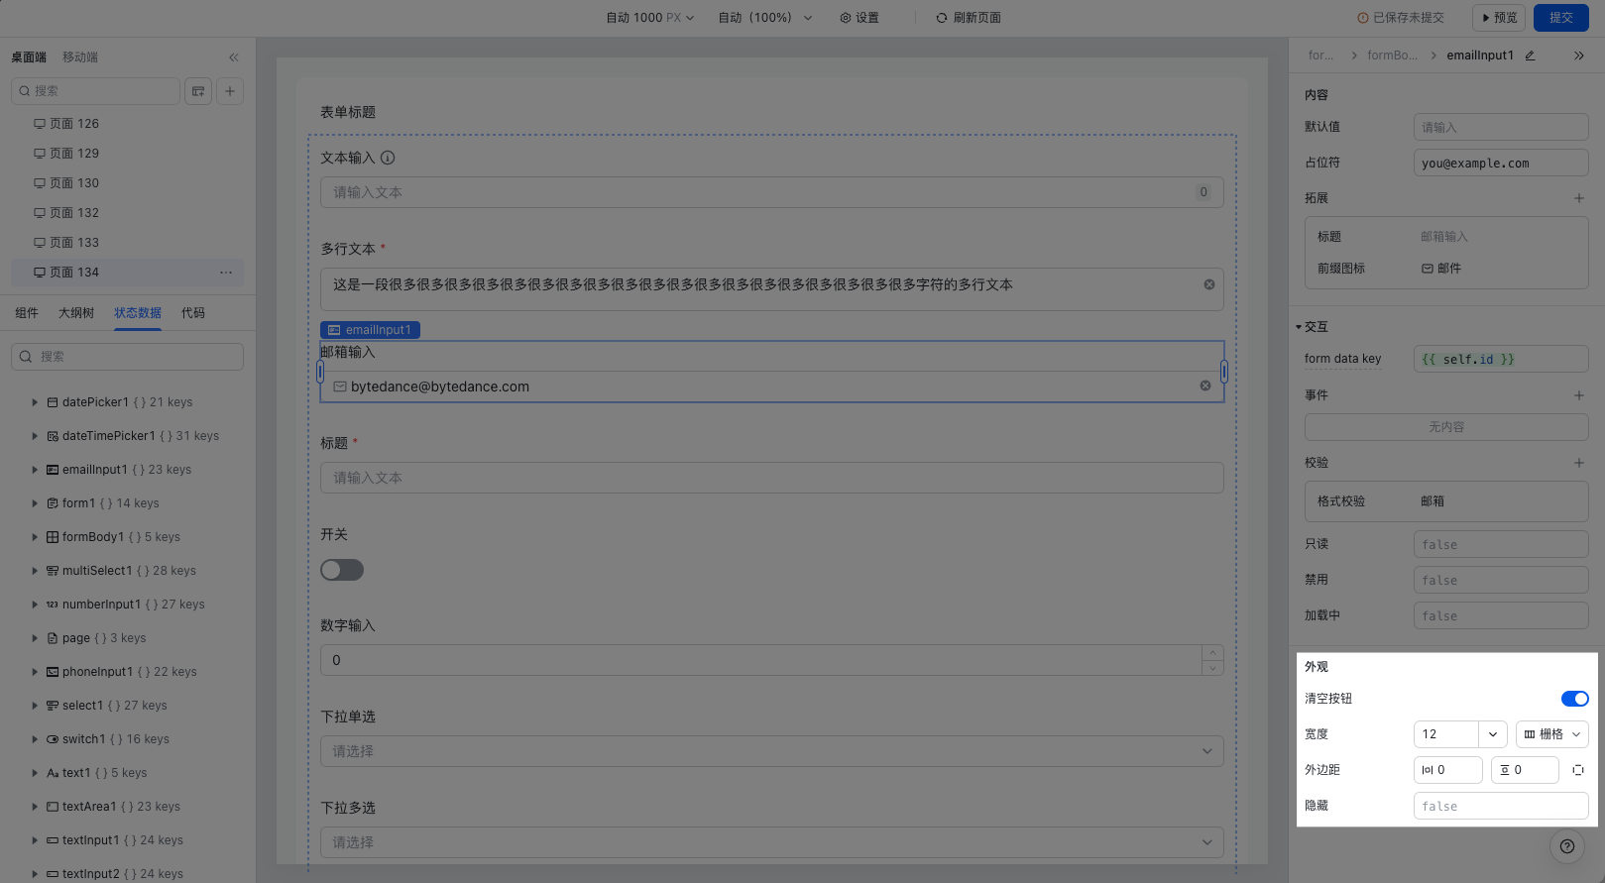Turn off the 清空按钮 toggle
This screenshot has width=1605, height=883.
coord(1574,699)
